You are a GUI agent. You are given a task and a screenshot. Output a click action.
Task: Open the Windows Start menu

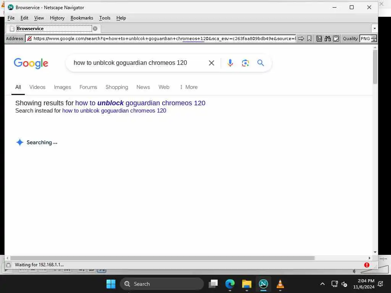(x=111, y=284)
